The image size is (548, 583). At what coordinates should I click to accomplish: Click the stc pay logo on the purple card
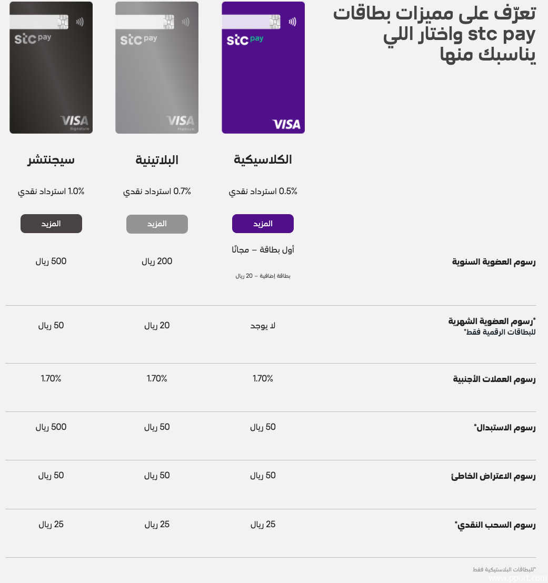[245, 39]
